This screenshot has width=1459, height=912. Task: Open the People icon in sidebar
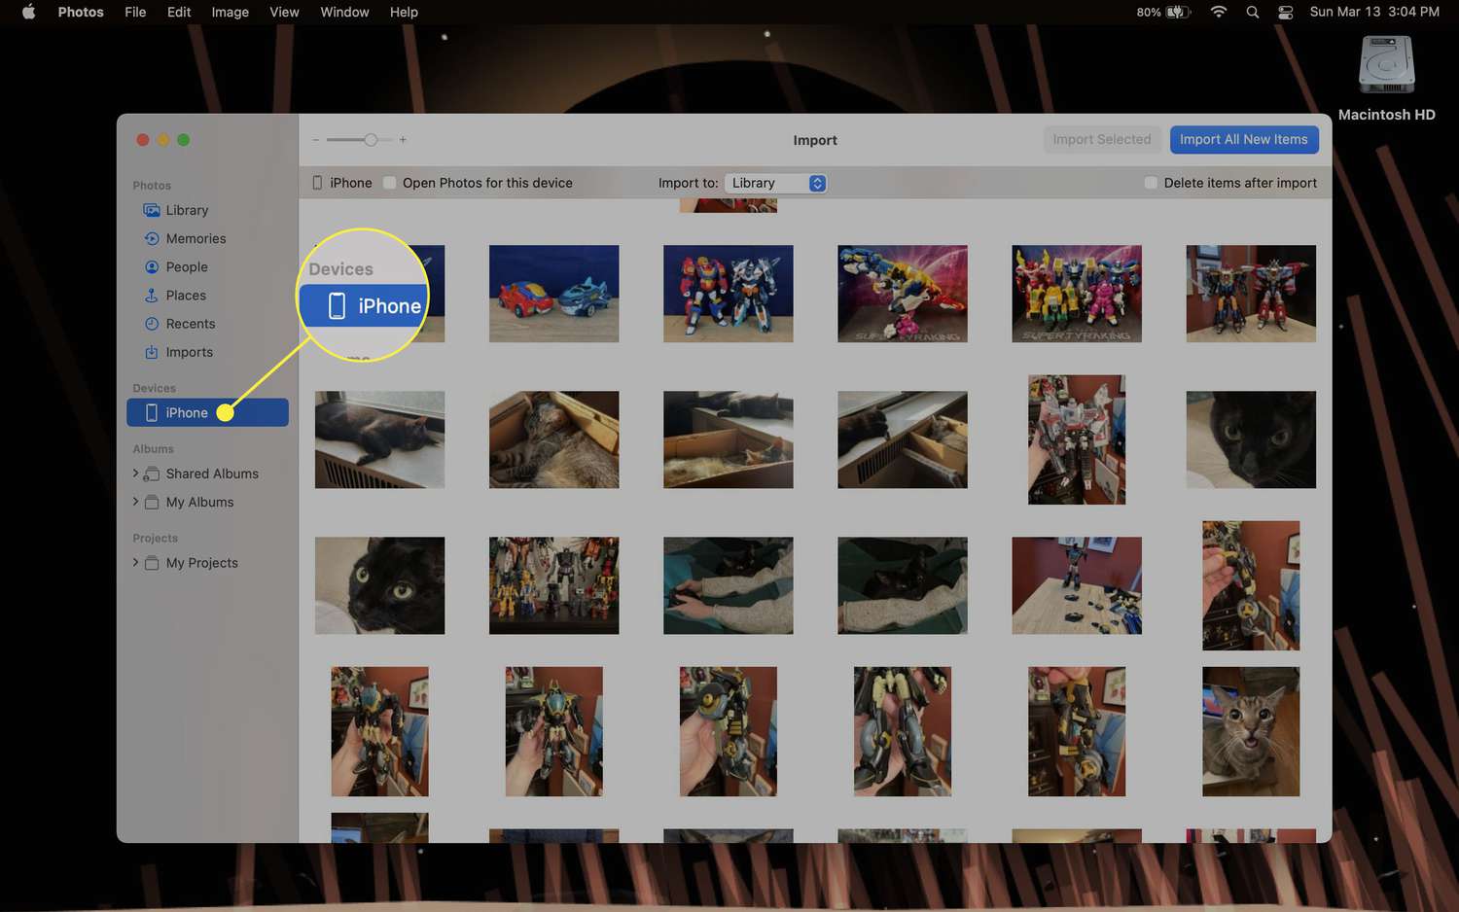tap(152, 266)
